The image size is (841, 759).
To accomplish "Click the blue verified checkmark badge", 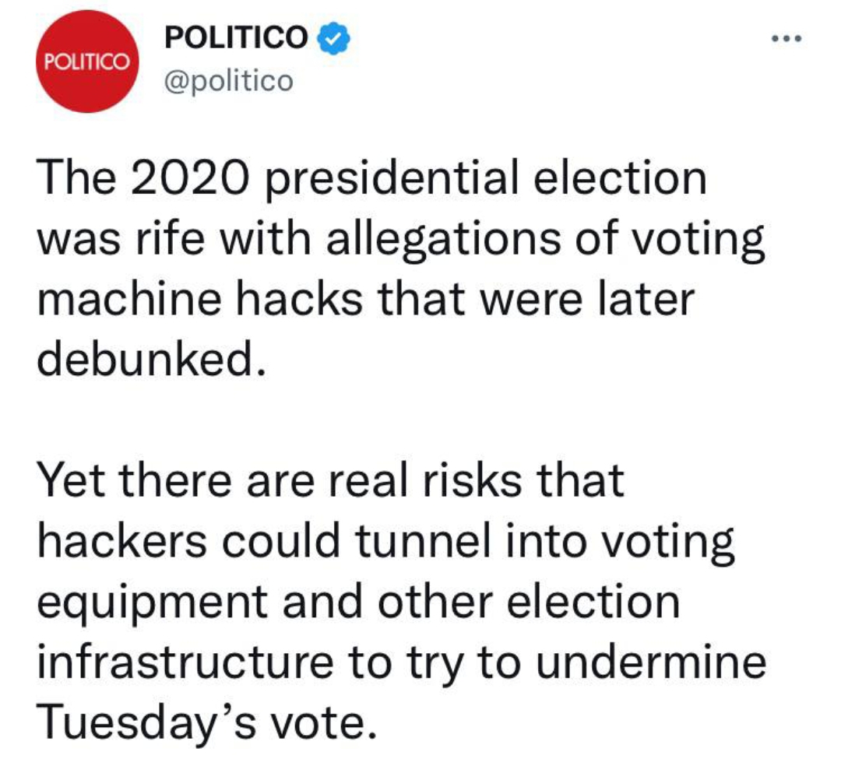I will pyautogui.click(x=333, y=38).
